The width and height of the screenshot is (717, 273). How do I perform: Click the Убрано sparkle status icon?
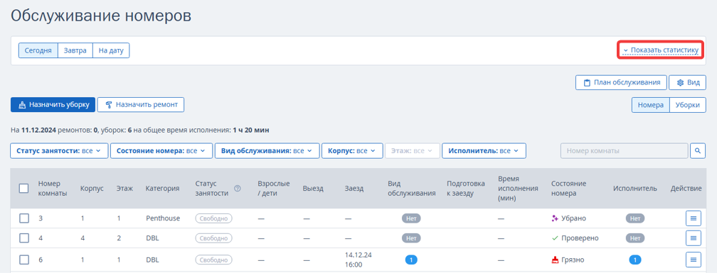[555, 218]
